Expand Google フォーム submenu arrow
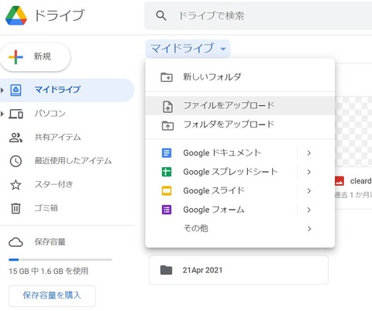 click(x=309, y=210)
